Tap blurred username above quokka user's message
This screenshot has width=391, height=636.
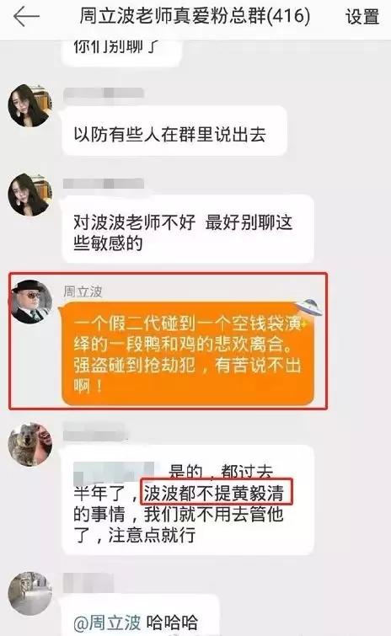click(x=96, y=430)
